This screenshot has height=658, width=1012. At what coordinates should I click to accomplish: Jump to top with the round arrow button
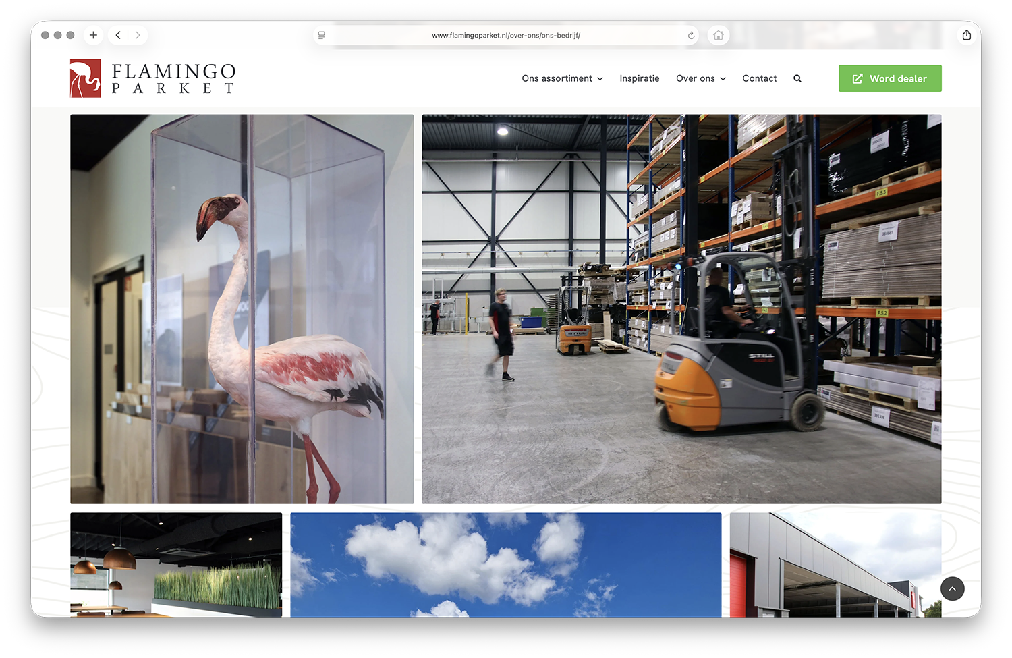tap(952, 588)
